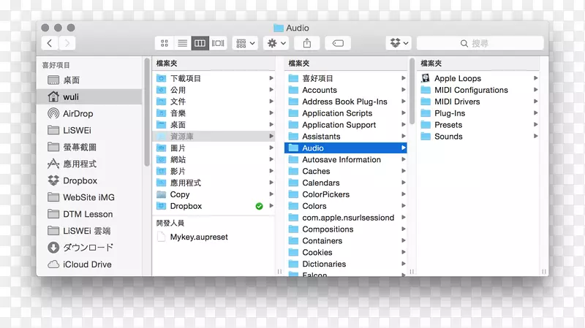Open AirDrop in the sidebar
585x328 pixels.
pos(89,114)
